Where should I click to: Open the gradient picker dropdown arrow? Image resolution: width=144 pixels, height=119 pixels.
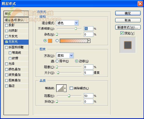tap(89, 41)
